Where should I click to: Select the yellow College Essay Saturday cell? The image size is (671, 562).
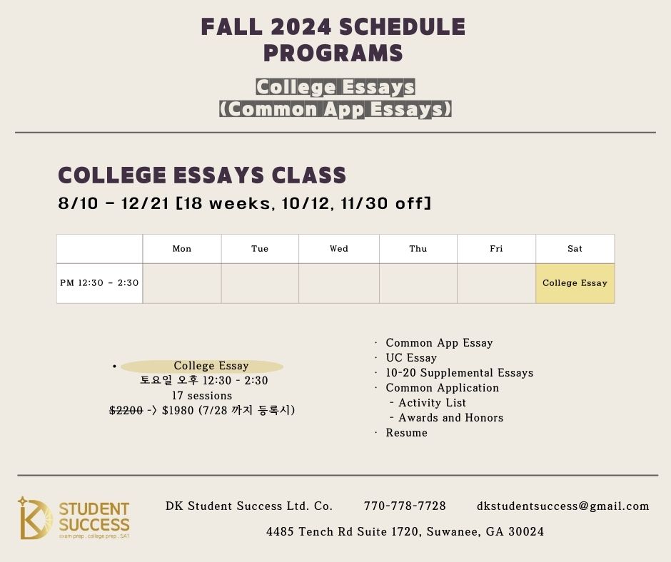coord(575,283)
